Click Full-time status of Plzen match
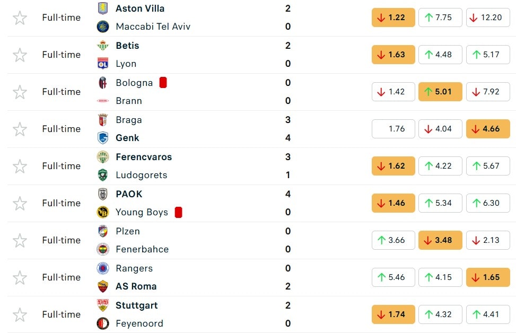516x333 pixels. click(62, 240)
